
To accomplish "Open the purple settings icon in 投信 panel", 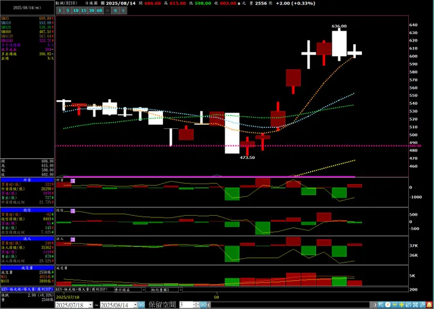I will [73, 211].
